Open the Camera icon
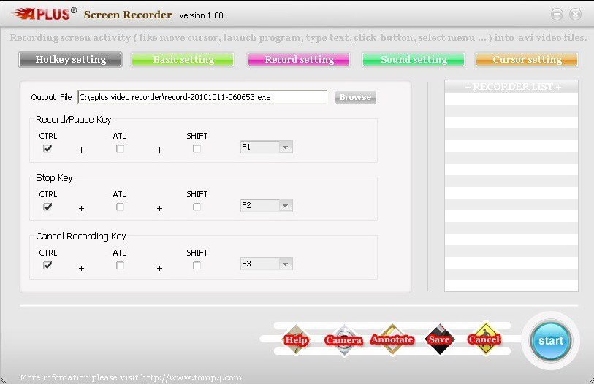The image size is (594, 384). pos(344,339)
